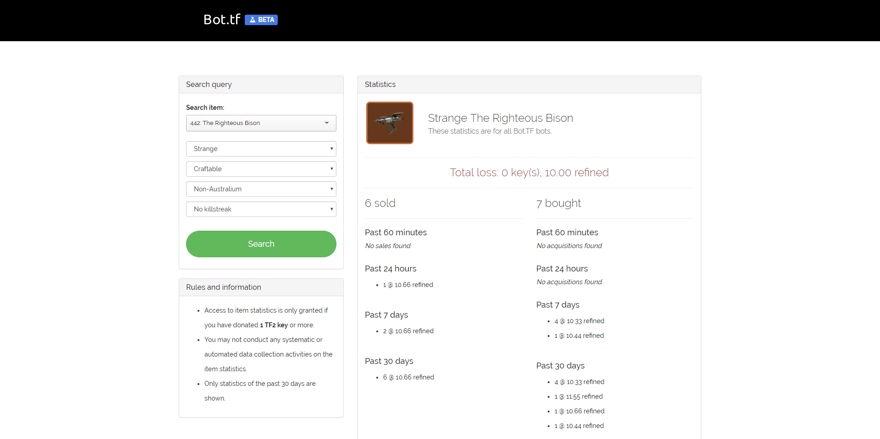Open the Non-Australium dropdown

pos(261,189)
